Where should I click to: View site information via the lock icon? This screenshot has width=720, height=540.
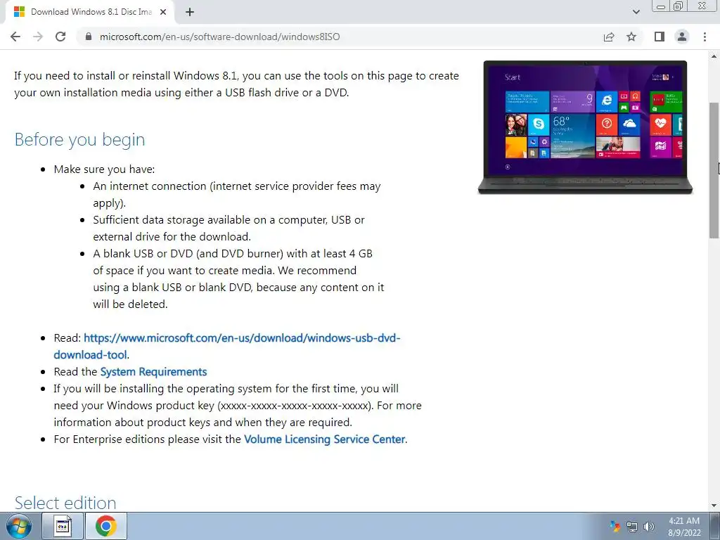pyautogui.click(x=89, y=37)
